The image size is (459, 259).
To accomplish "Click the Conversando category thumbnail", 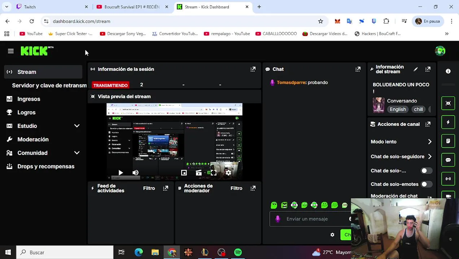I will (378, 105).
